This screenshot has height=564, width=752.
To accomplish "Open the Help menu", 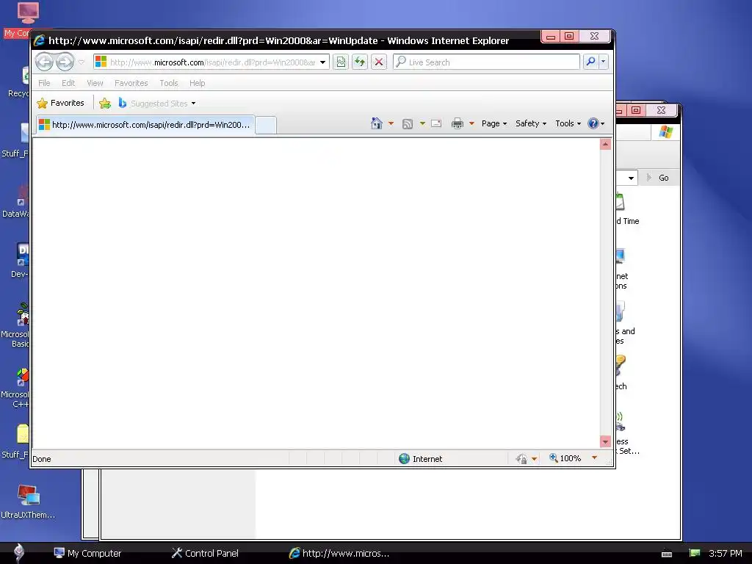I will coord(197,83).
